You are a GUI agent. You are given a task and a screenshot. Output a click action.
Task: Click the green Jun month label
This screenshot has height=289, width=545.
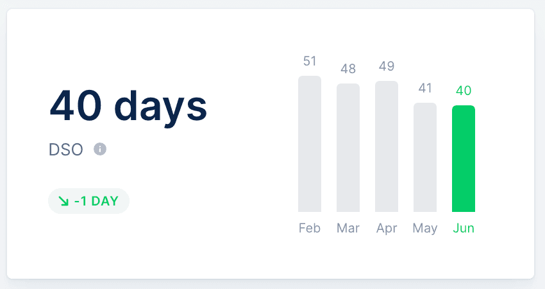coord(464,228)
